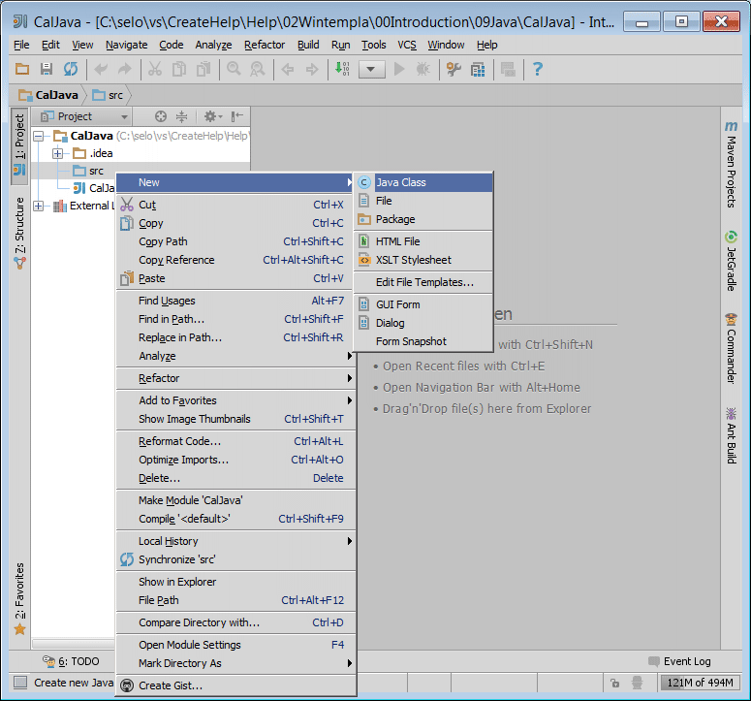Click the Save All toolbar icon
751x701 pixels.
[x=47, y=70]
